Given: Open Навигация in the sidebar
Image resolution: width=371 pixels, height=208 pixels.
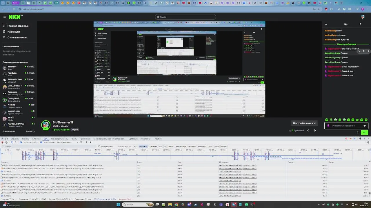Looking at the screenshot, I should 11,32.
